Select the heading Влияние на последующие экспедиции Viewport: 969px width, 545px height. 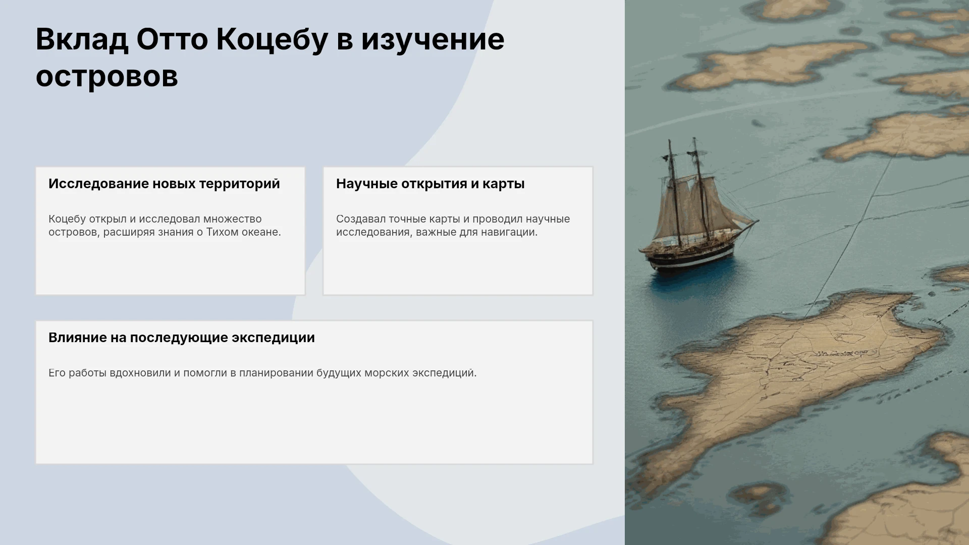[x=182, y=338]
